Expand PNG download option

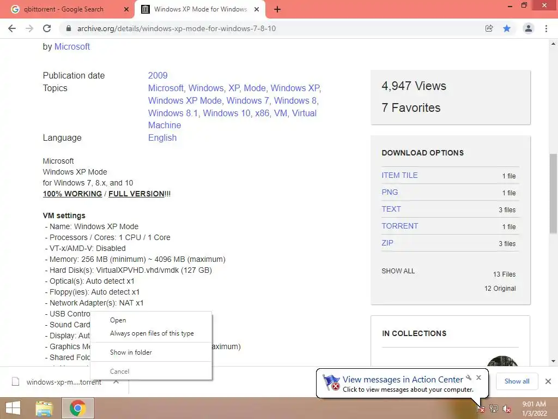(x=390, y=192)
